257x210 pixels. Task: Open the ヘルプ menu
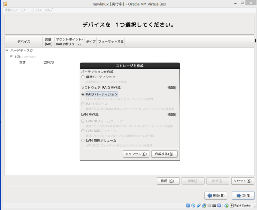49,10
